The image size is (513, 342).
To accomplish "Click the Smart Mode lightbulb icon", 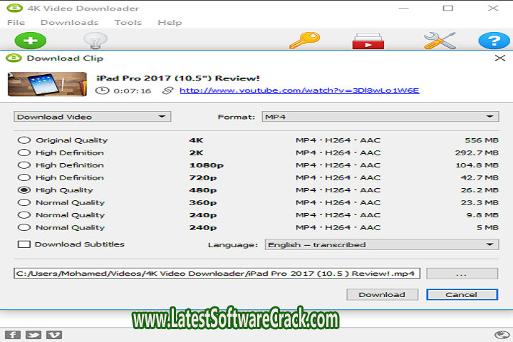I will pos(94,41).
